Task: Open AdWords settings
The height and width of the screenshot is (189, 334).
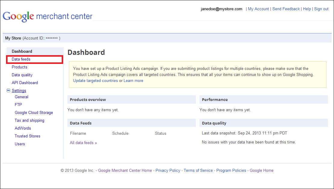Action: [x=23, y=128]
